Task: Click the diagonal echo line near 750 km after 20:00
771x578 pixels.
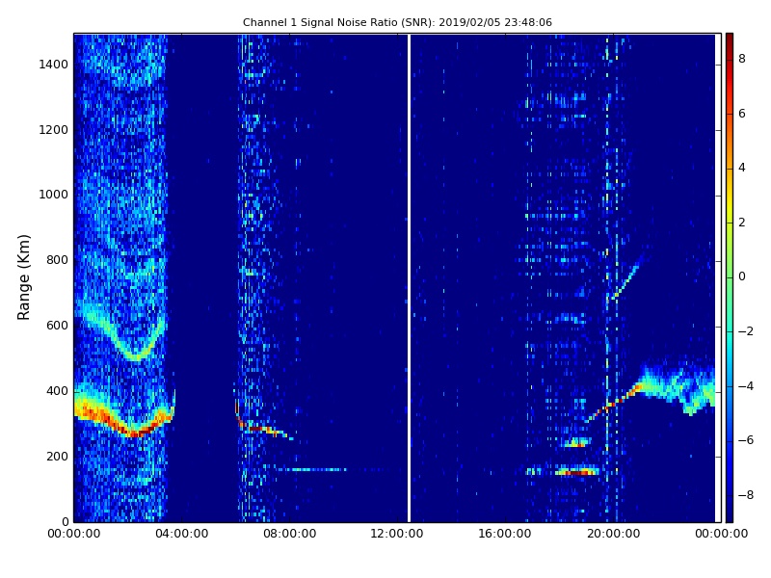Action: coord(625,281)
